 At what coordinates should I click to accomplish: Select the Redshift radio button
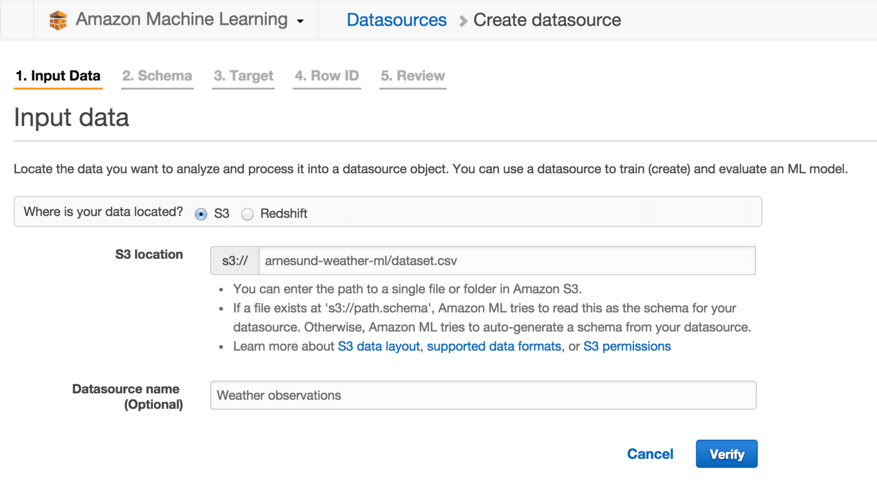(247, 214)
